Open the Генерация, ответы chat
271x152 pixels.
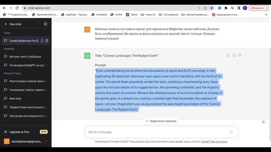[x=25, y=90]
